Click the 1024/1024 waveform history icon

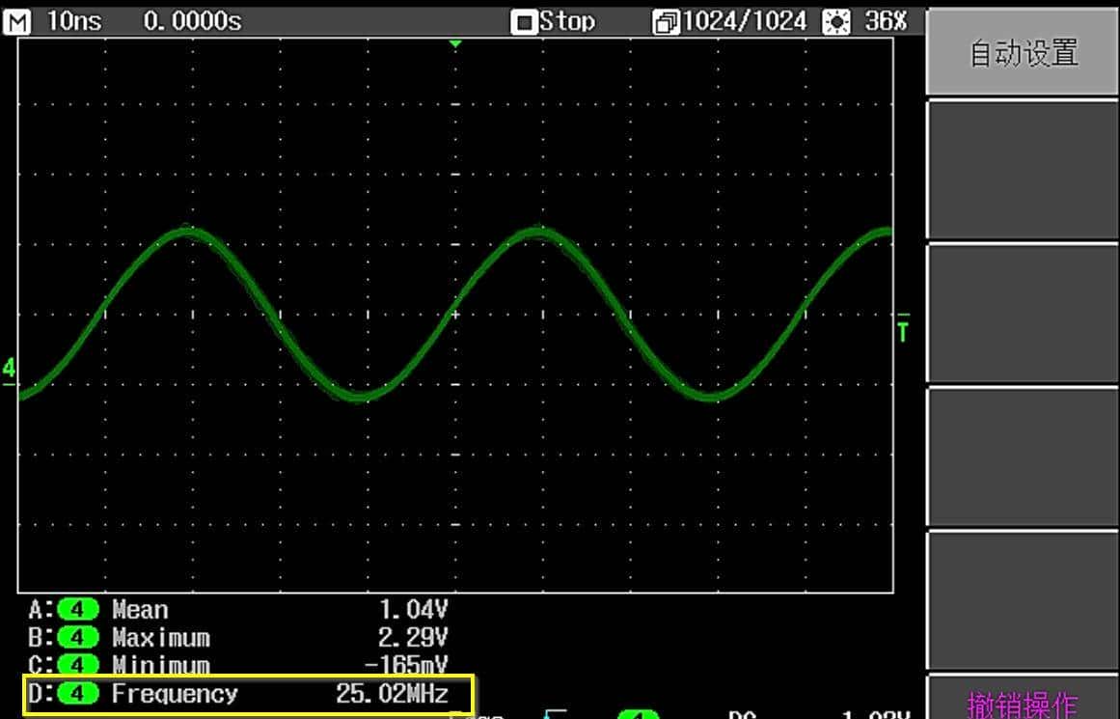[x=667, y=22]
